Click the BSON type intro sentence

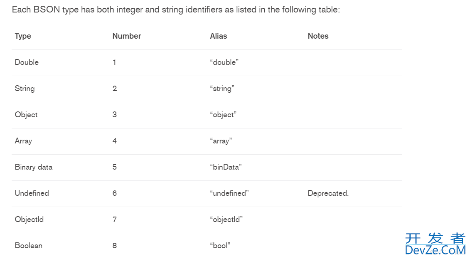point(176,10)
